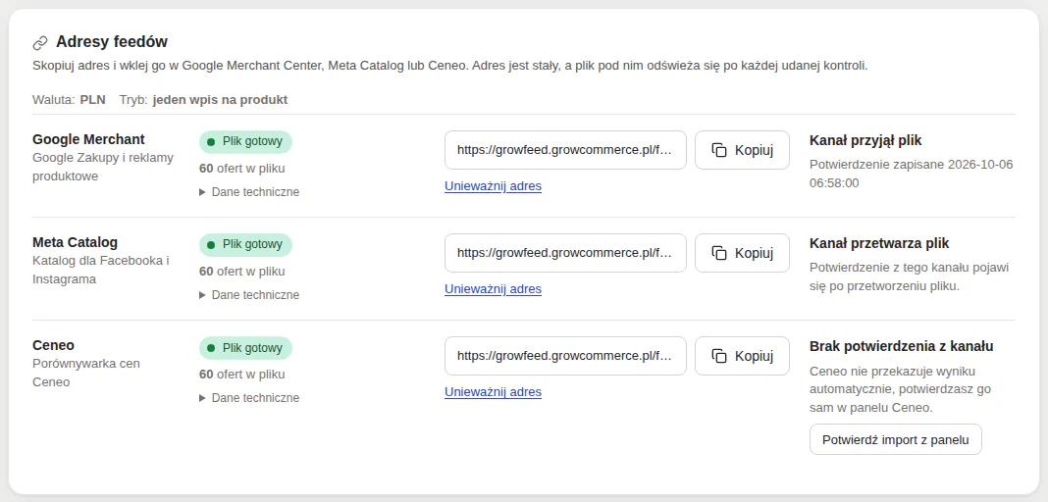1048x502 pixels.
Task: Click the Google Merchant channel name
Action: (88, 139)
